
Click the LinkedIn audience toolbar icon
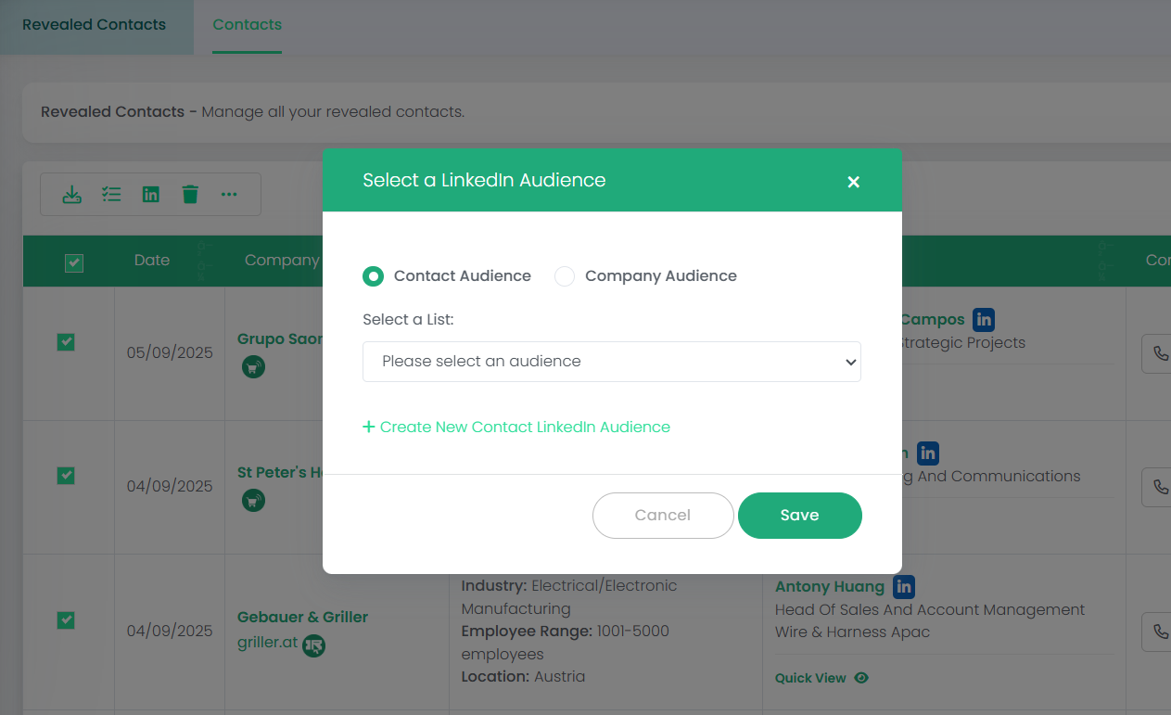(151, 194)
